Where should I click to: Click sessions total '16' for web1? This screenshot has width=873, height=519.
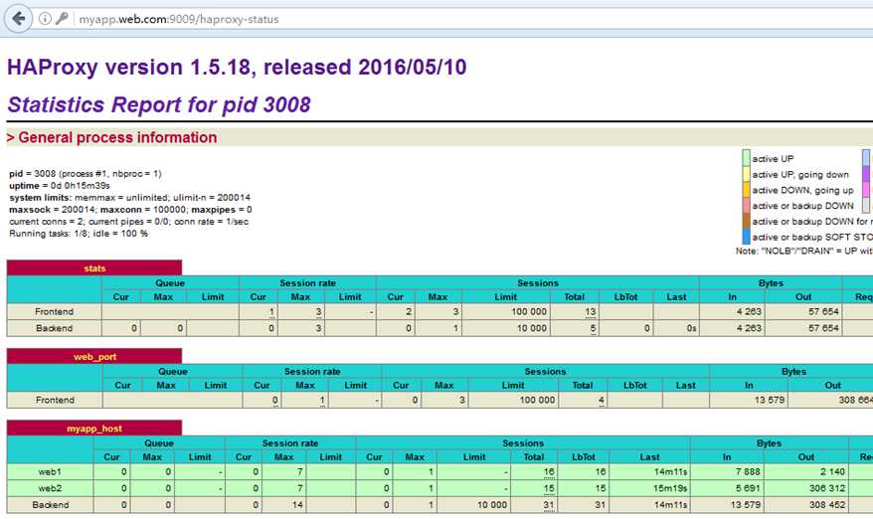click(549, 471)
